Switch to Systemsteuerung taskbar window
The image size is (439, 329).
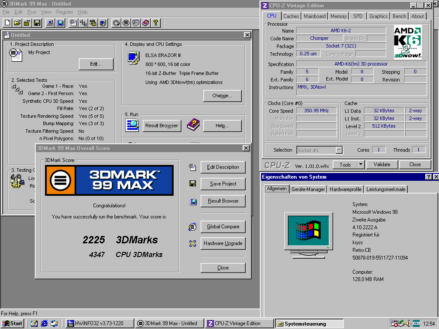[310, 323]
